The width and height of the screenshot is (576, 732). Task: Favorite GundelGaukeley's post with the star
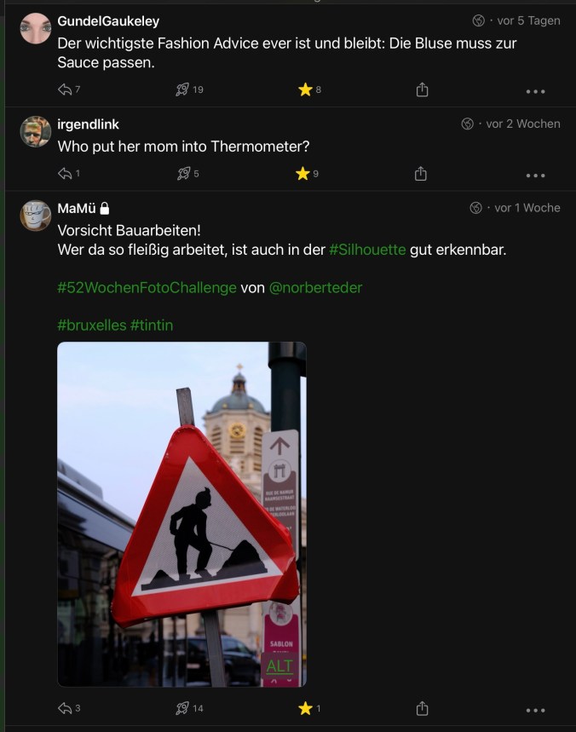tap(305, 89)
